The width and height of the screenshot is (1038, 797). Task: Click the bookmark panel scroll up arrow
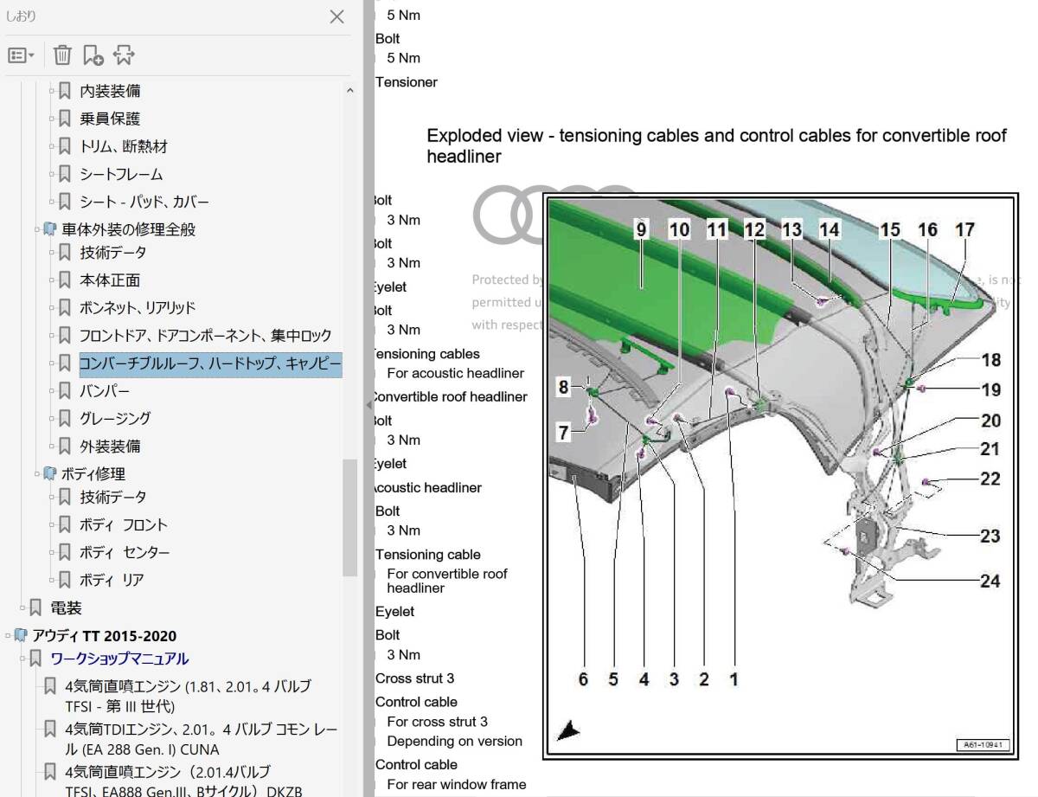pos(349,90)
